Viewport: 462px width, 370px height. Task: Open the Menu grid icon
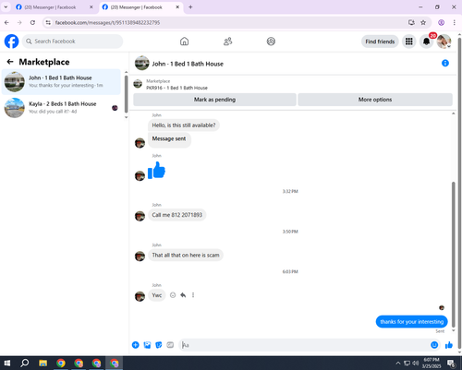[x=408, y=42]
